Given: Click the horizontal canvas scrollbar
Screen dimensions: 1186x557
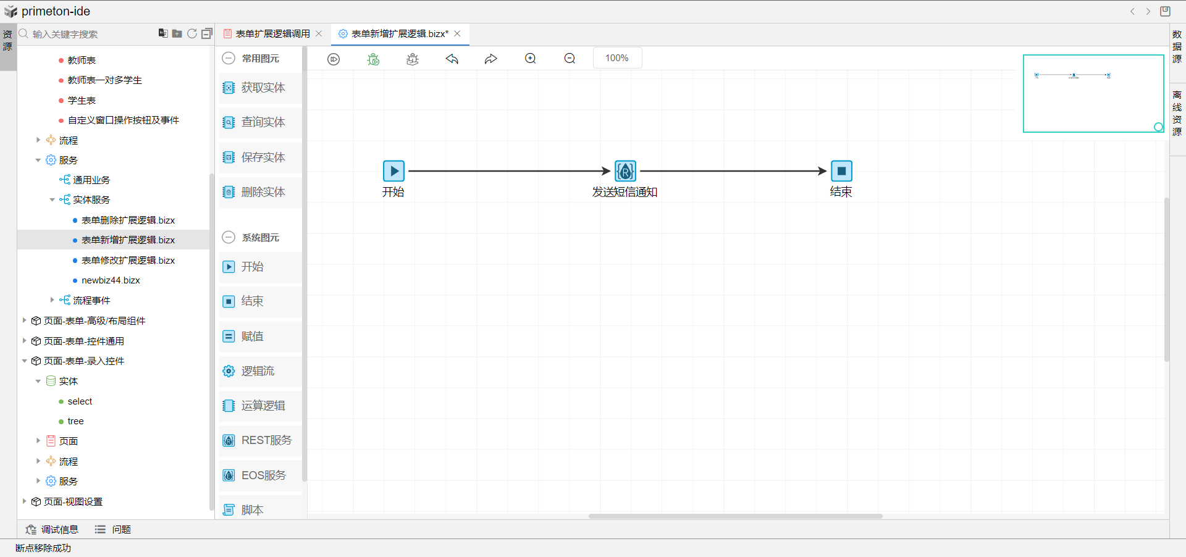Looking at the screenshot, I should pyautogui.click(x=735, y=516).
